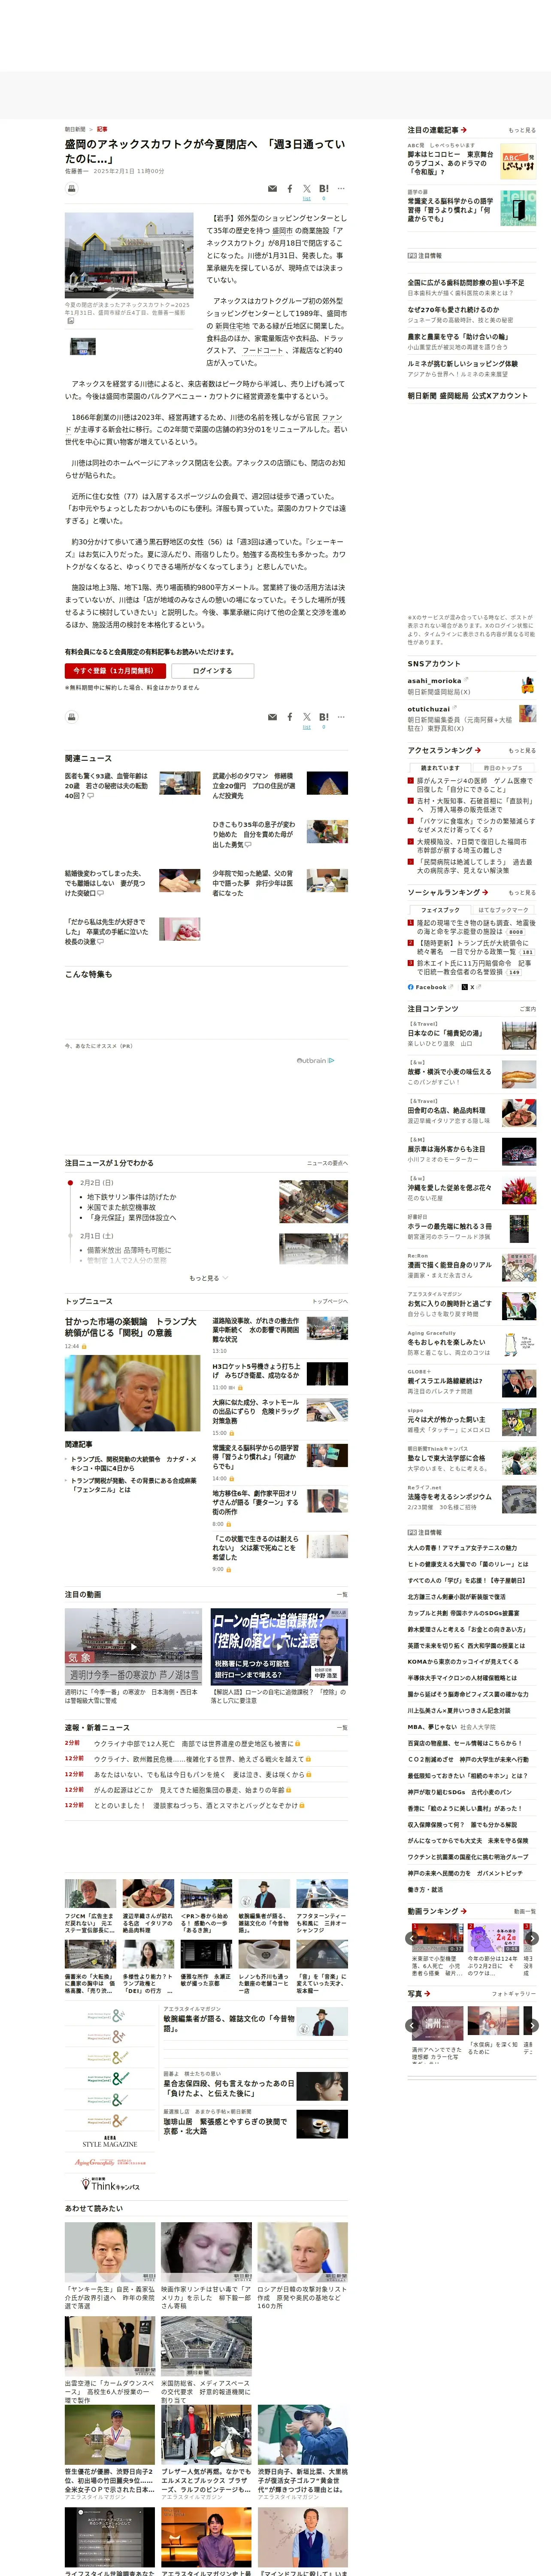Viewport: 551px width, 2576px height.
Task: Open the フォトギャラリー link
Action: point(514,1994)
